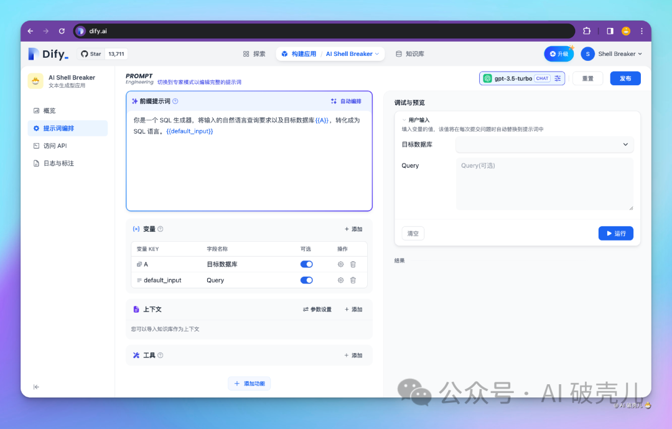Viewport: 672px width, 429px height.
Task: Reload the browser page
Action: pyautogui.click(x=62, y=31)
